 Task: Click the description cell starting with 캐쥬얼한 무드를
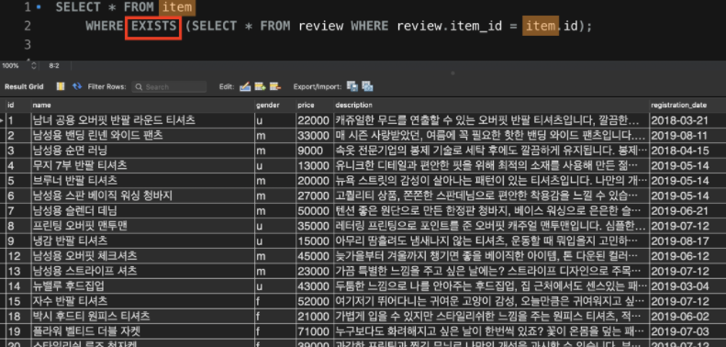(492, 120)
